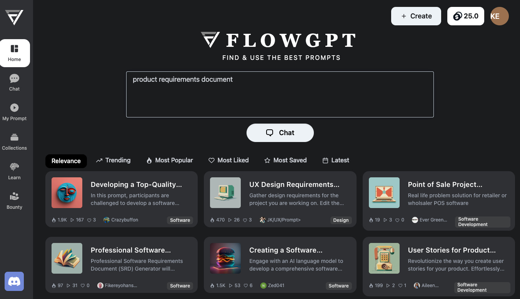Screen dimensions: 520x299
Task: Click the Ever Green... author avatar
Action: [415, 220]
